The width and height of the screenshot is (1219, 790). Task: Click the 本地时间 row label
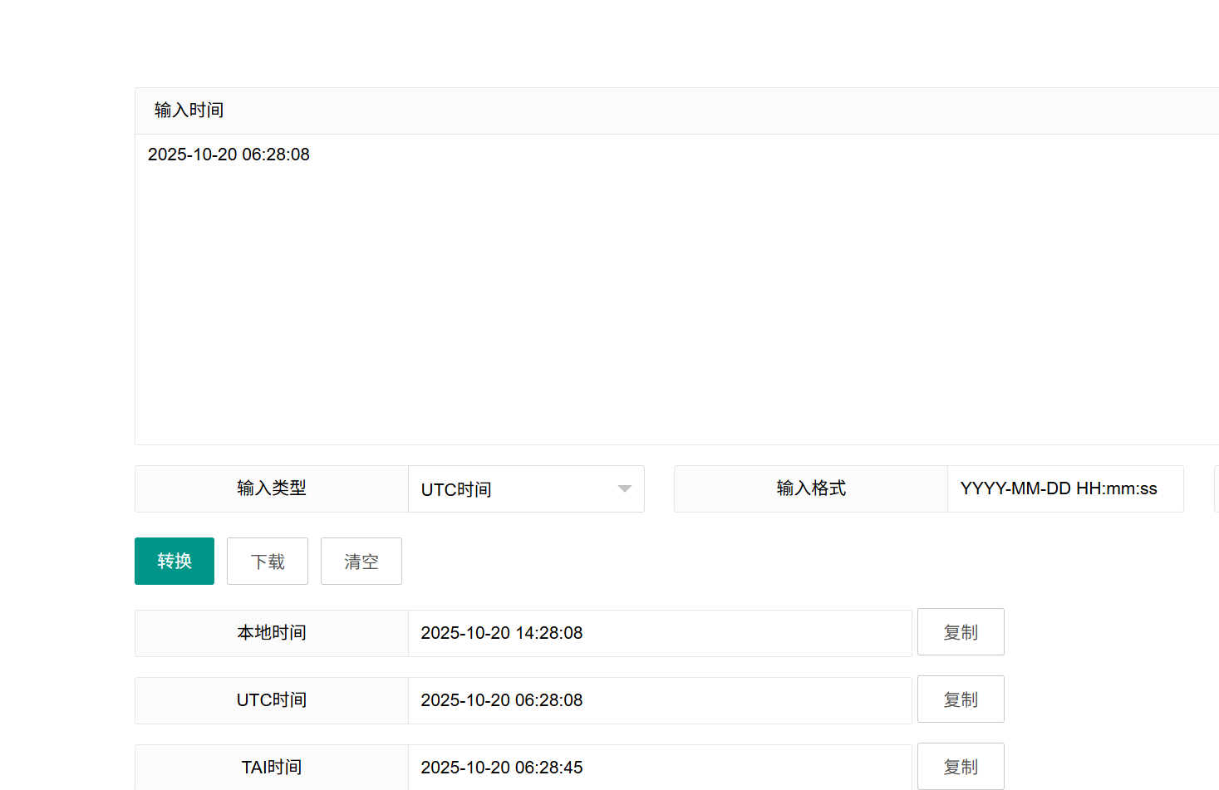(x=272, y=633)
